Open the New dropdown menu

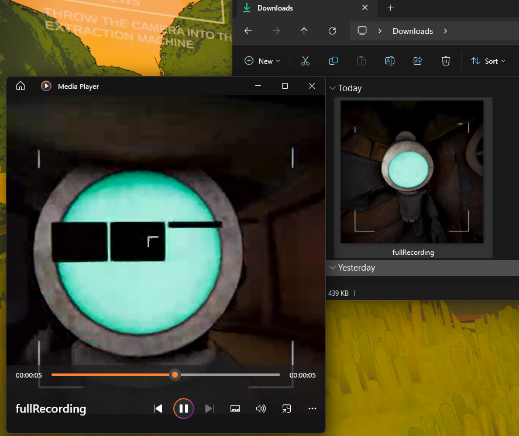point(262,61)
